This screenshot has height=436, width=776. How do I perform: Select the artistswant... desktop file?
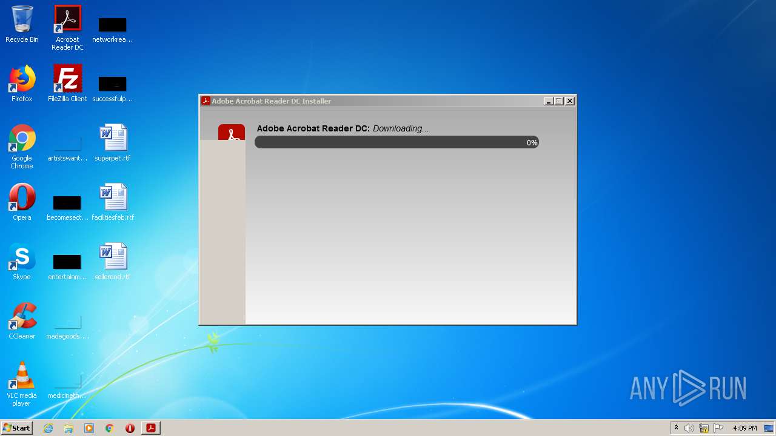tap(67, 148)
